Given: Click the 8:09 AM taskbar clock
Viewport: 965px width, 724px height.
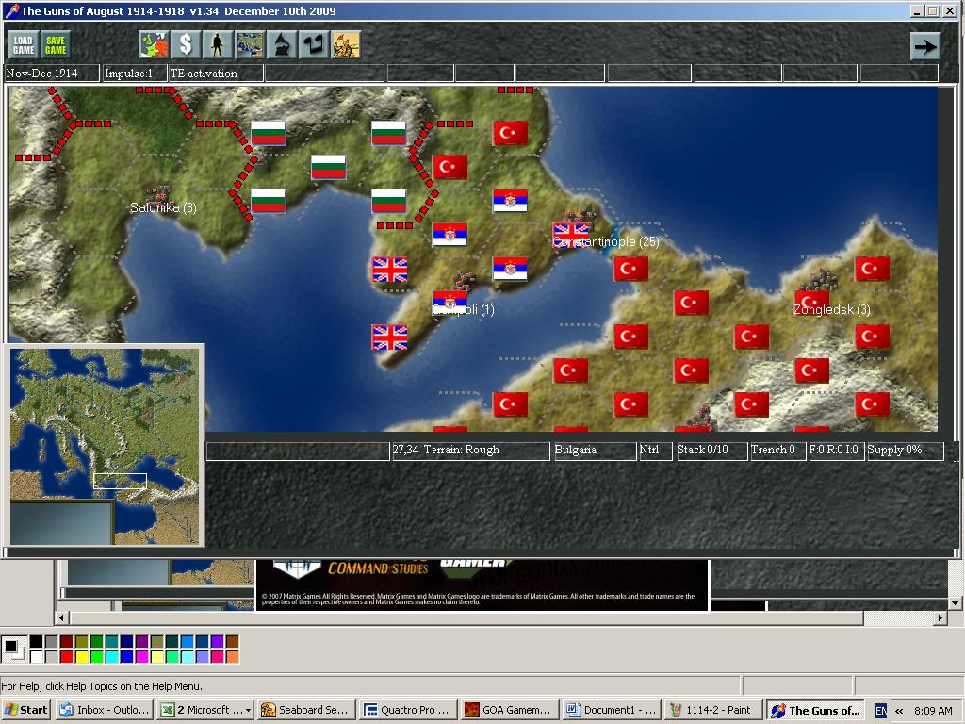Looking at the screenshot, I should tap(933, 711).
